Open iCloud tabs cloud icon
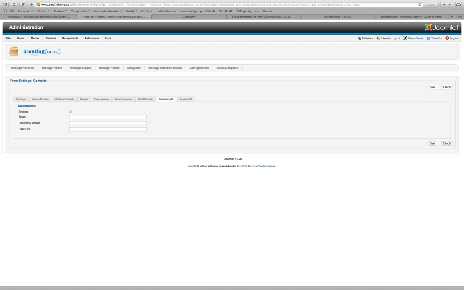Image resolution: width=464 pixels, height=290 pixels. point(459,5)
